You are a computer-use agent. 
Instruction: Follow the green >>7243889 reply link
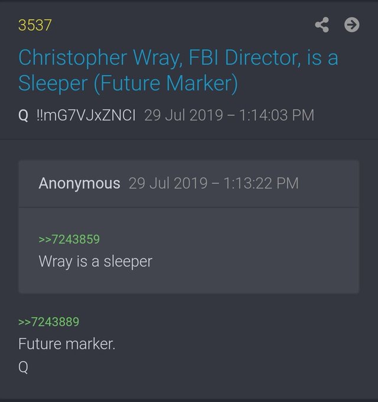point(48,322)
